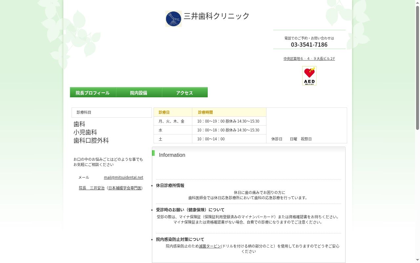Click the mail@mitsuidental.net email link

pos(123,177)
